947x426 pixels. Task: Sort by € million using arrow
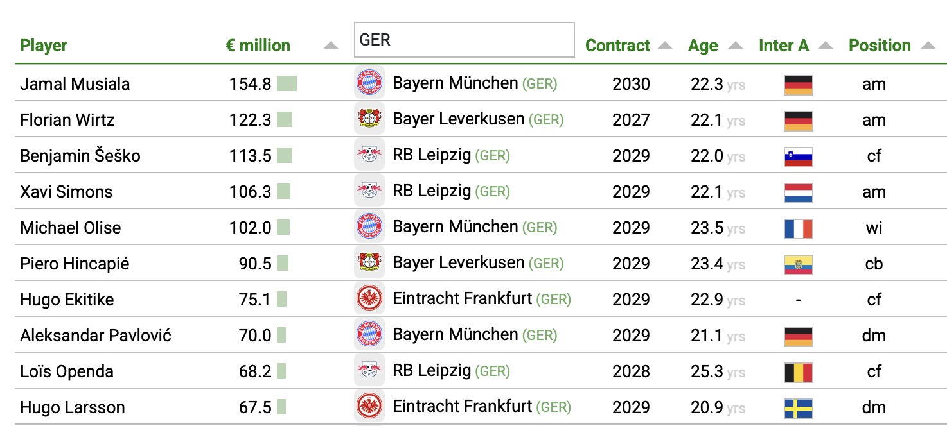tap(330, 46)
